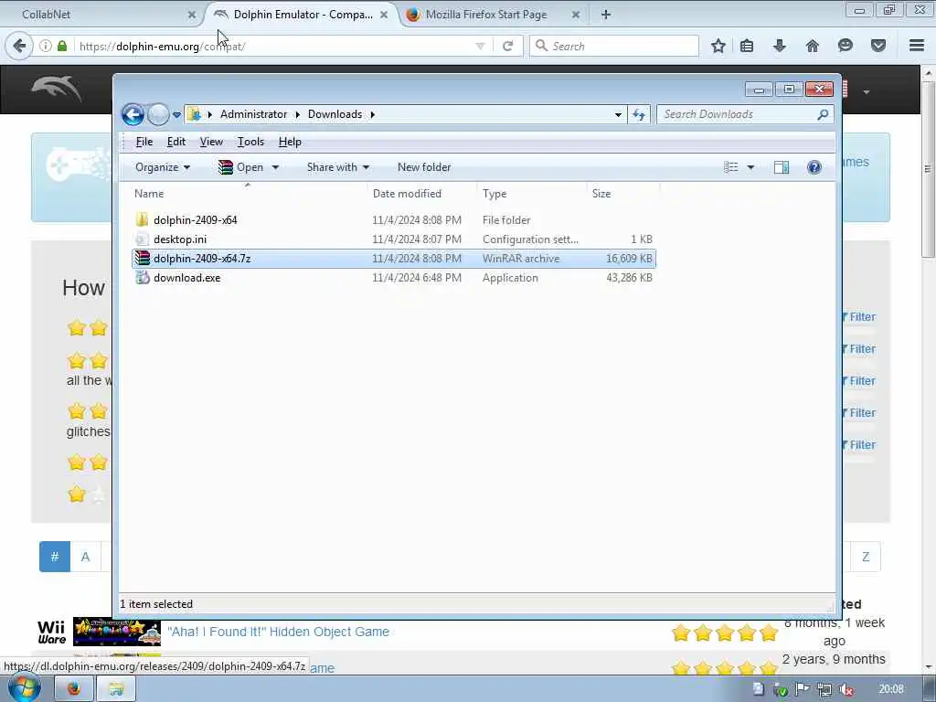Viewport: 936px width, 702px height.
Task: Click the WinRAR icon beside dolphin-2409-x64.7z
Action: pyautogui.click(x=142, y=259)
